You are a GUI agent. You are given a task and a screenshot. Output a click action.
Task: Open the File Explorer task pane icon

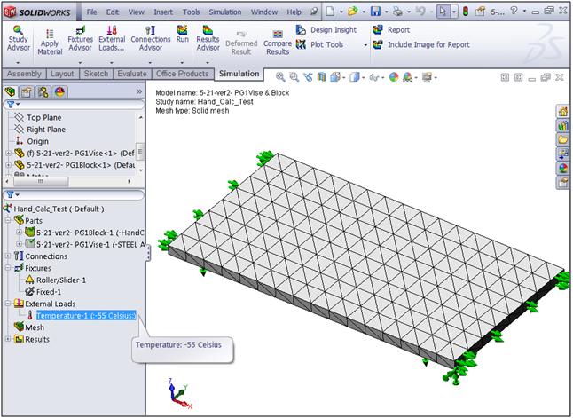pos(562,139)
